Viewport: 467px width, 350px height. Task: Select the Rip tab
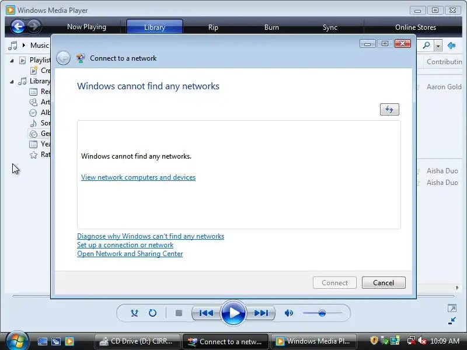[213, 27]
